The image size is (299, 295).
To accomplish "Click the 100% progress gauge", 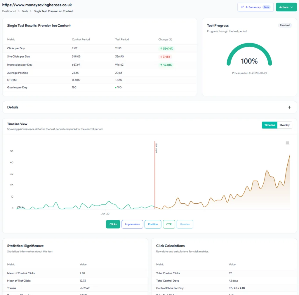I will (x=249, y=61).
